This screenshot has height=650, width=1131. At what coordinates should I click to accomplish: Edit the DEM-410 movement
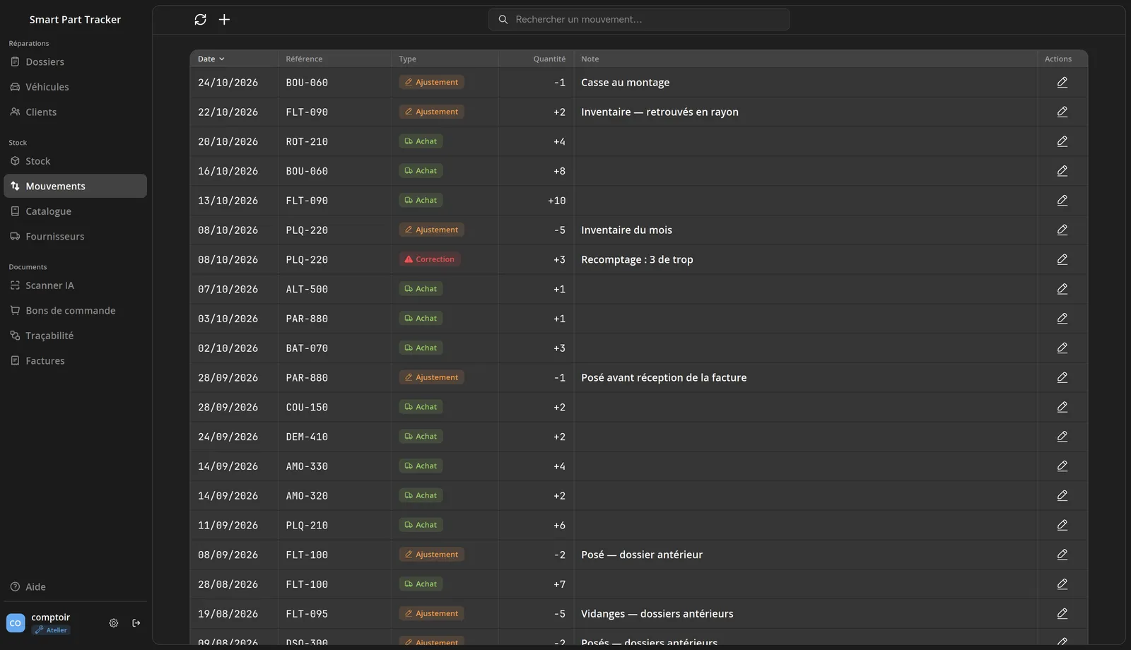coord(1062,437)
